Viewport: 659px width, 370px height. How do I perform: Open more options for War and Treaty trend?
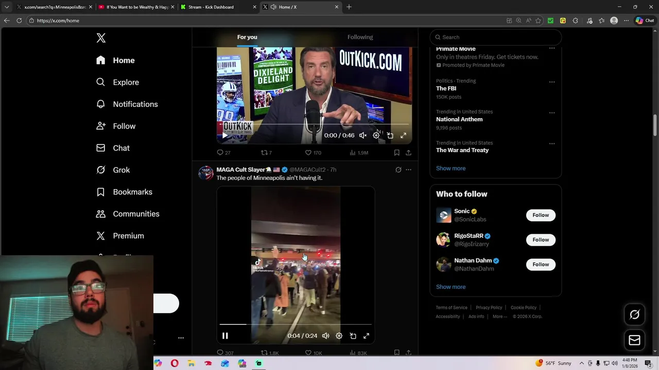pyautogui.click(x=552, y=143)
